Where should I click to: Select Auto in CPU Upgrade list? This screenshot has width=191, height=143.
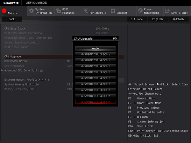[95, 48]
